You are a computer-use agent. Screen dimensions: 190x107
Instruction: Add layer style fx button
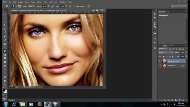point(165,100)
